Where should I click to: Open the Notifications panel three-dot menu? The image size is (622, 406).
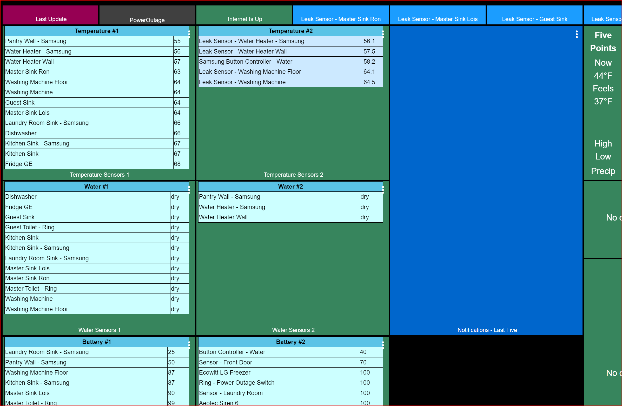pyautogui.click(x=577, y=35)
